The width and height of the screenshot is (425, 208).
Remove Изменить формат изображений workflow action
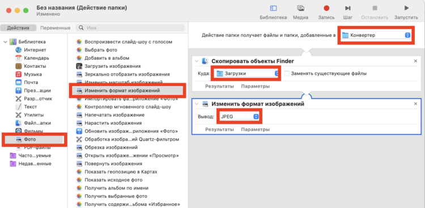pos(415,104)
